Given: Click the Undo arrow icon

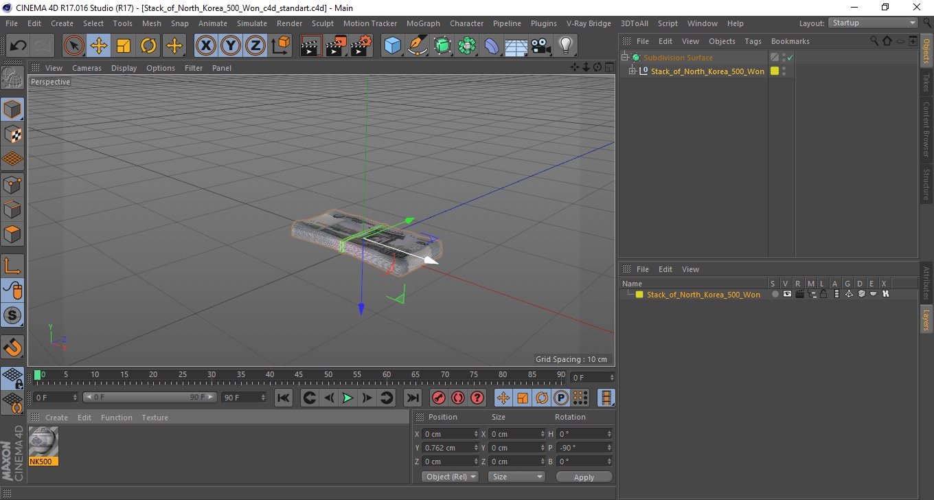Looking at the screenshot, I should [19, 46].
